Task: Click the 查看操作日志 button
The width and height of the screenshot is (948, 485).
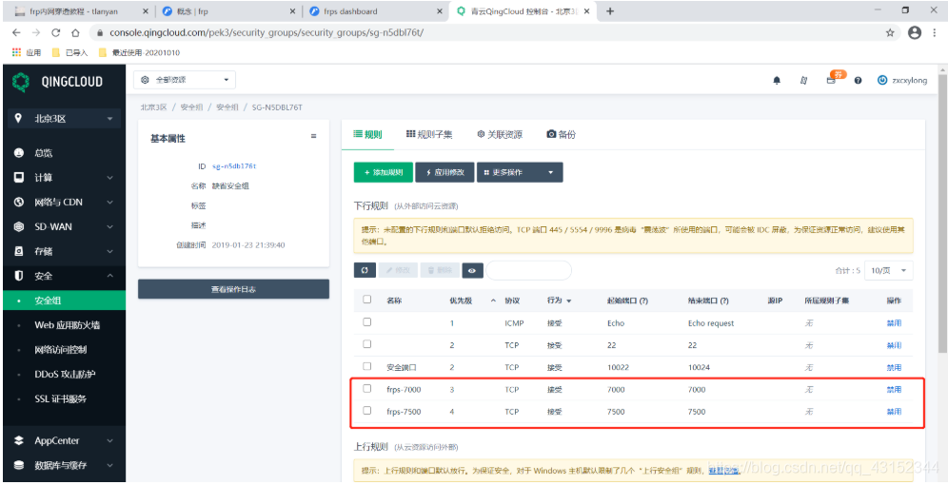Action: (233, 289)
